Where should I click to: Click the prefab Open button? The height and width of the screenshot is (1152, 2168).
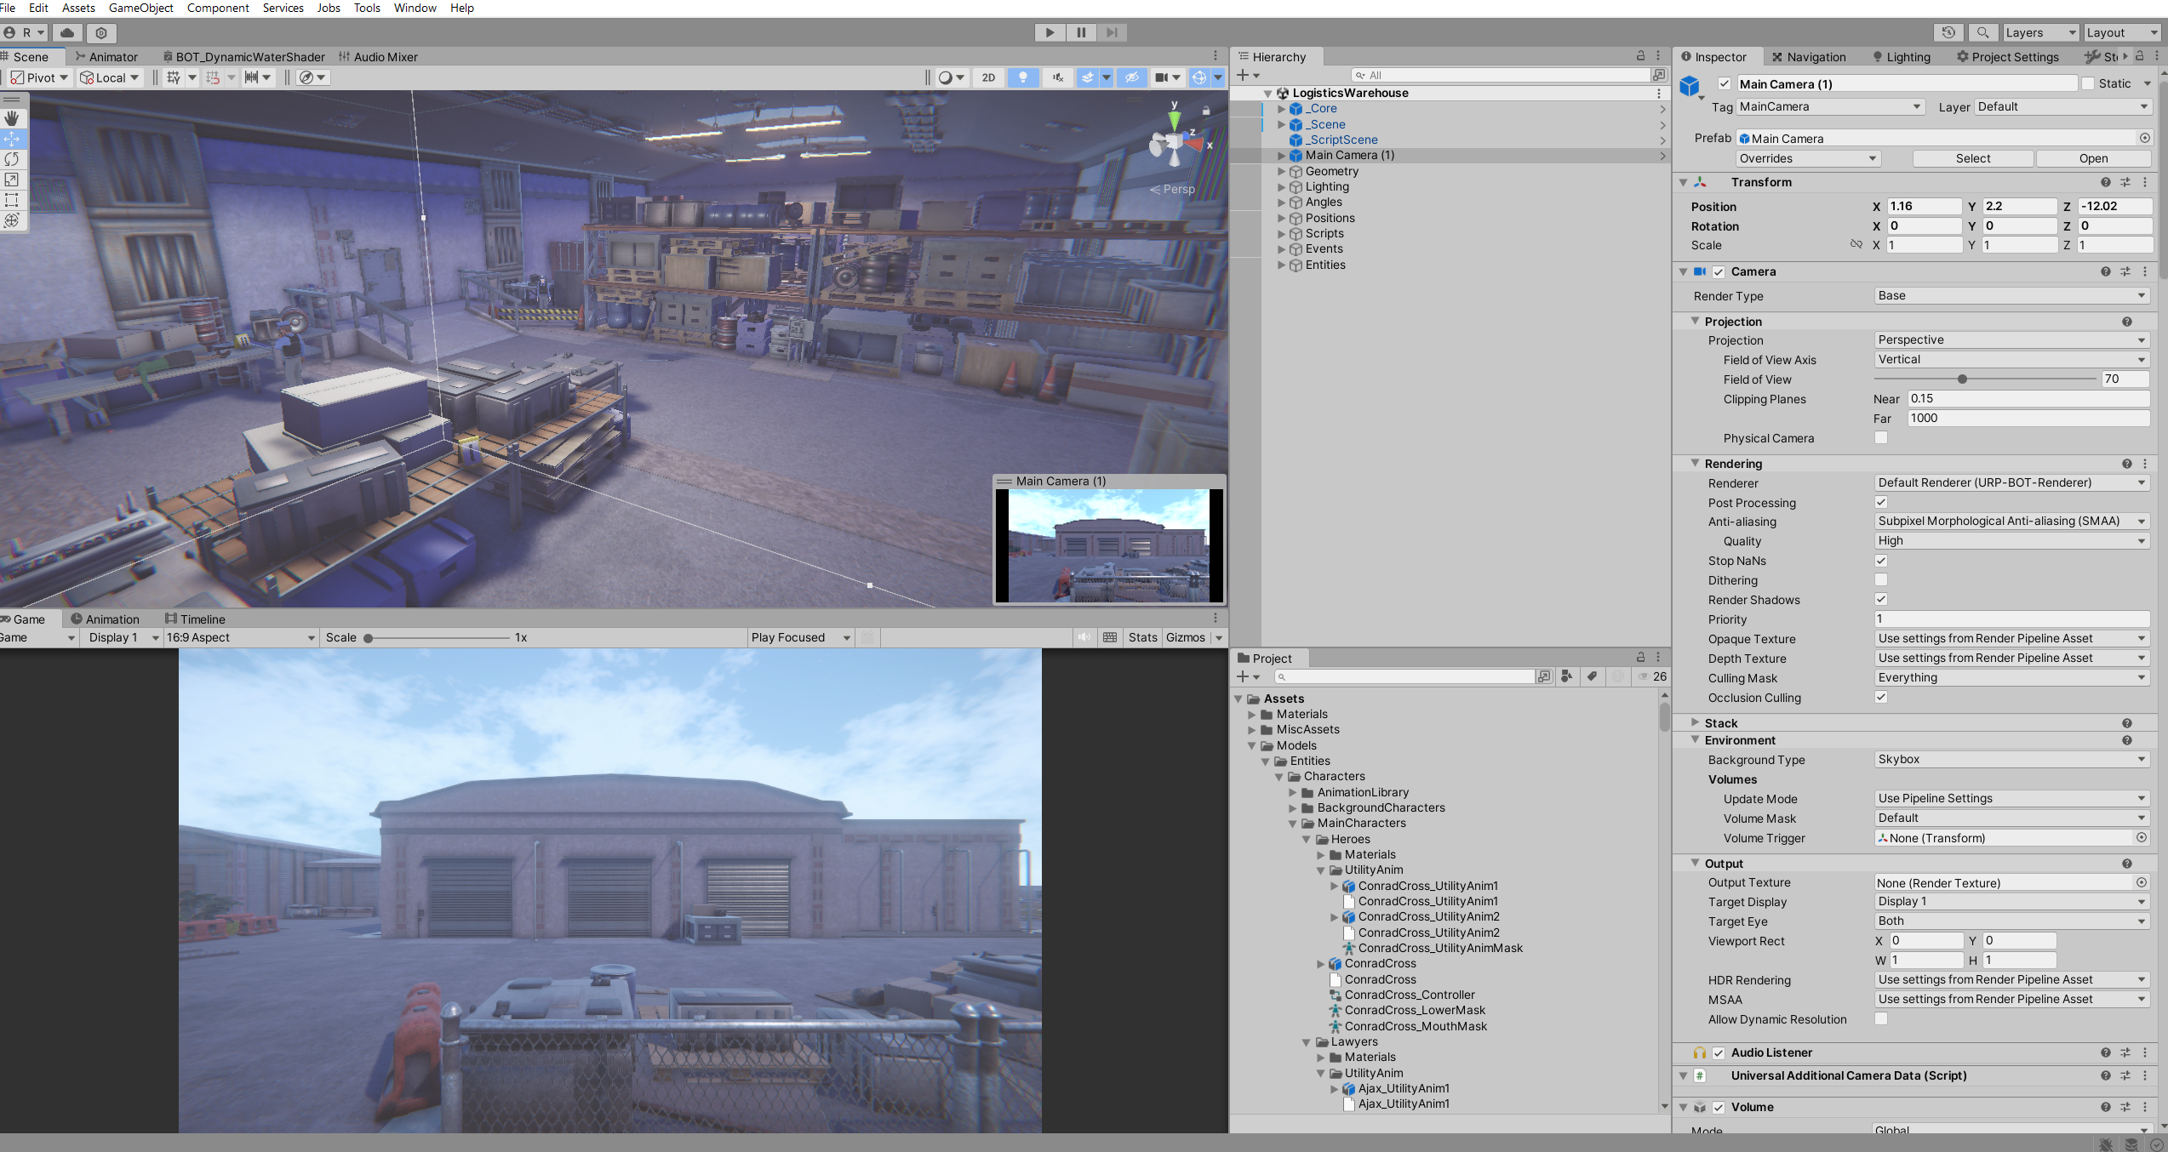2093,159
